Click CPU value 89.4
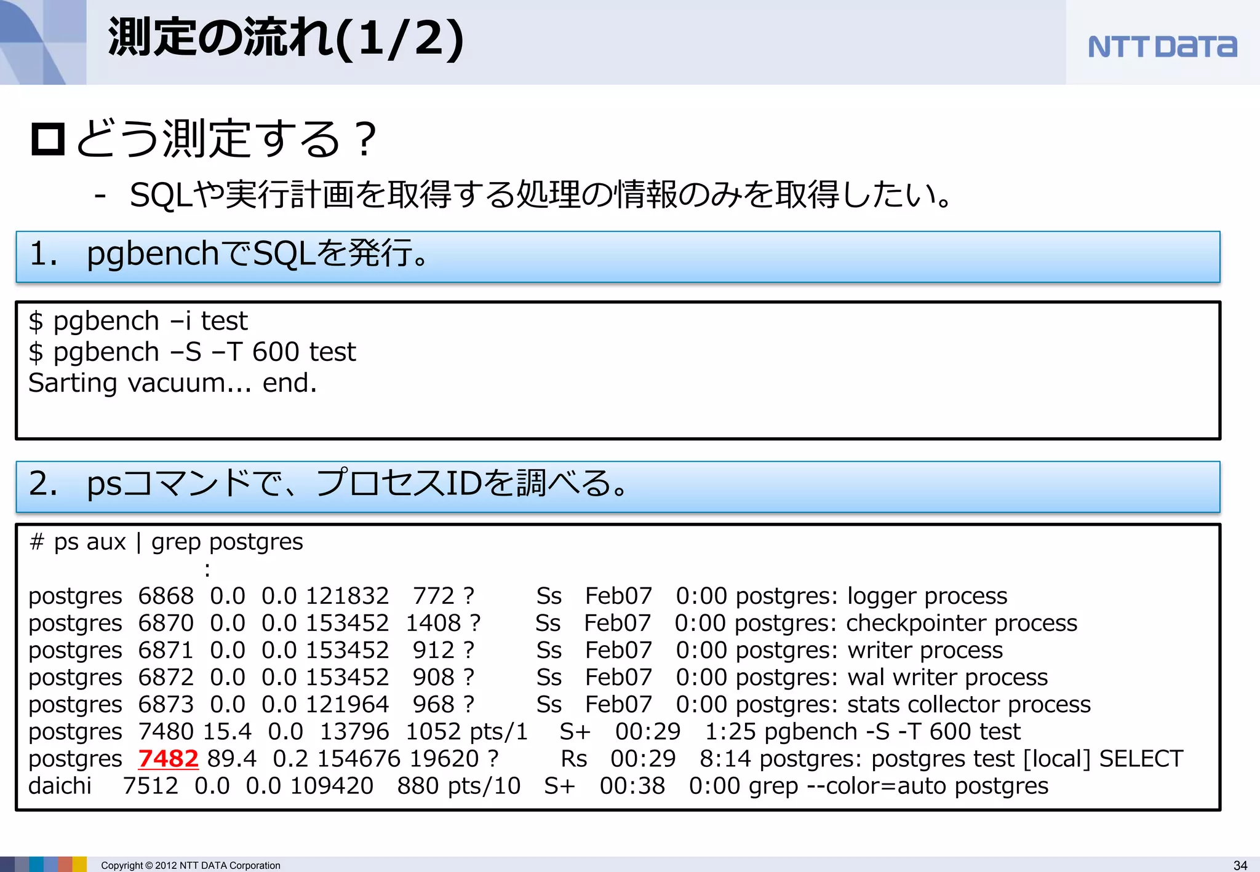The image size is (1260, 872). [x=231, y=758]
